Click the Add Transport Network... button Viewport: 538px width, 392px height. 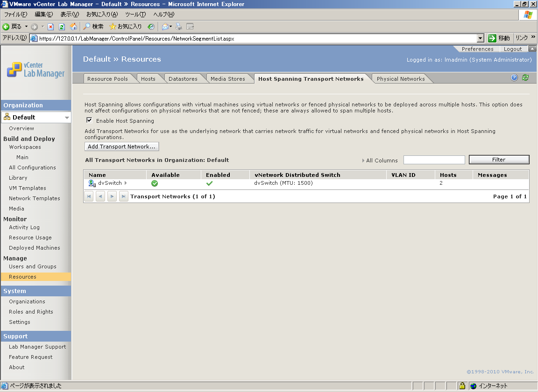[121, 147]
